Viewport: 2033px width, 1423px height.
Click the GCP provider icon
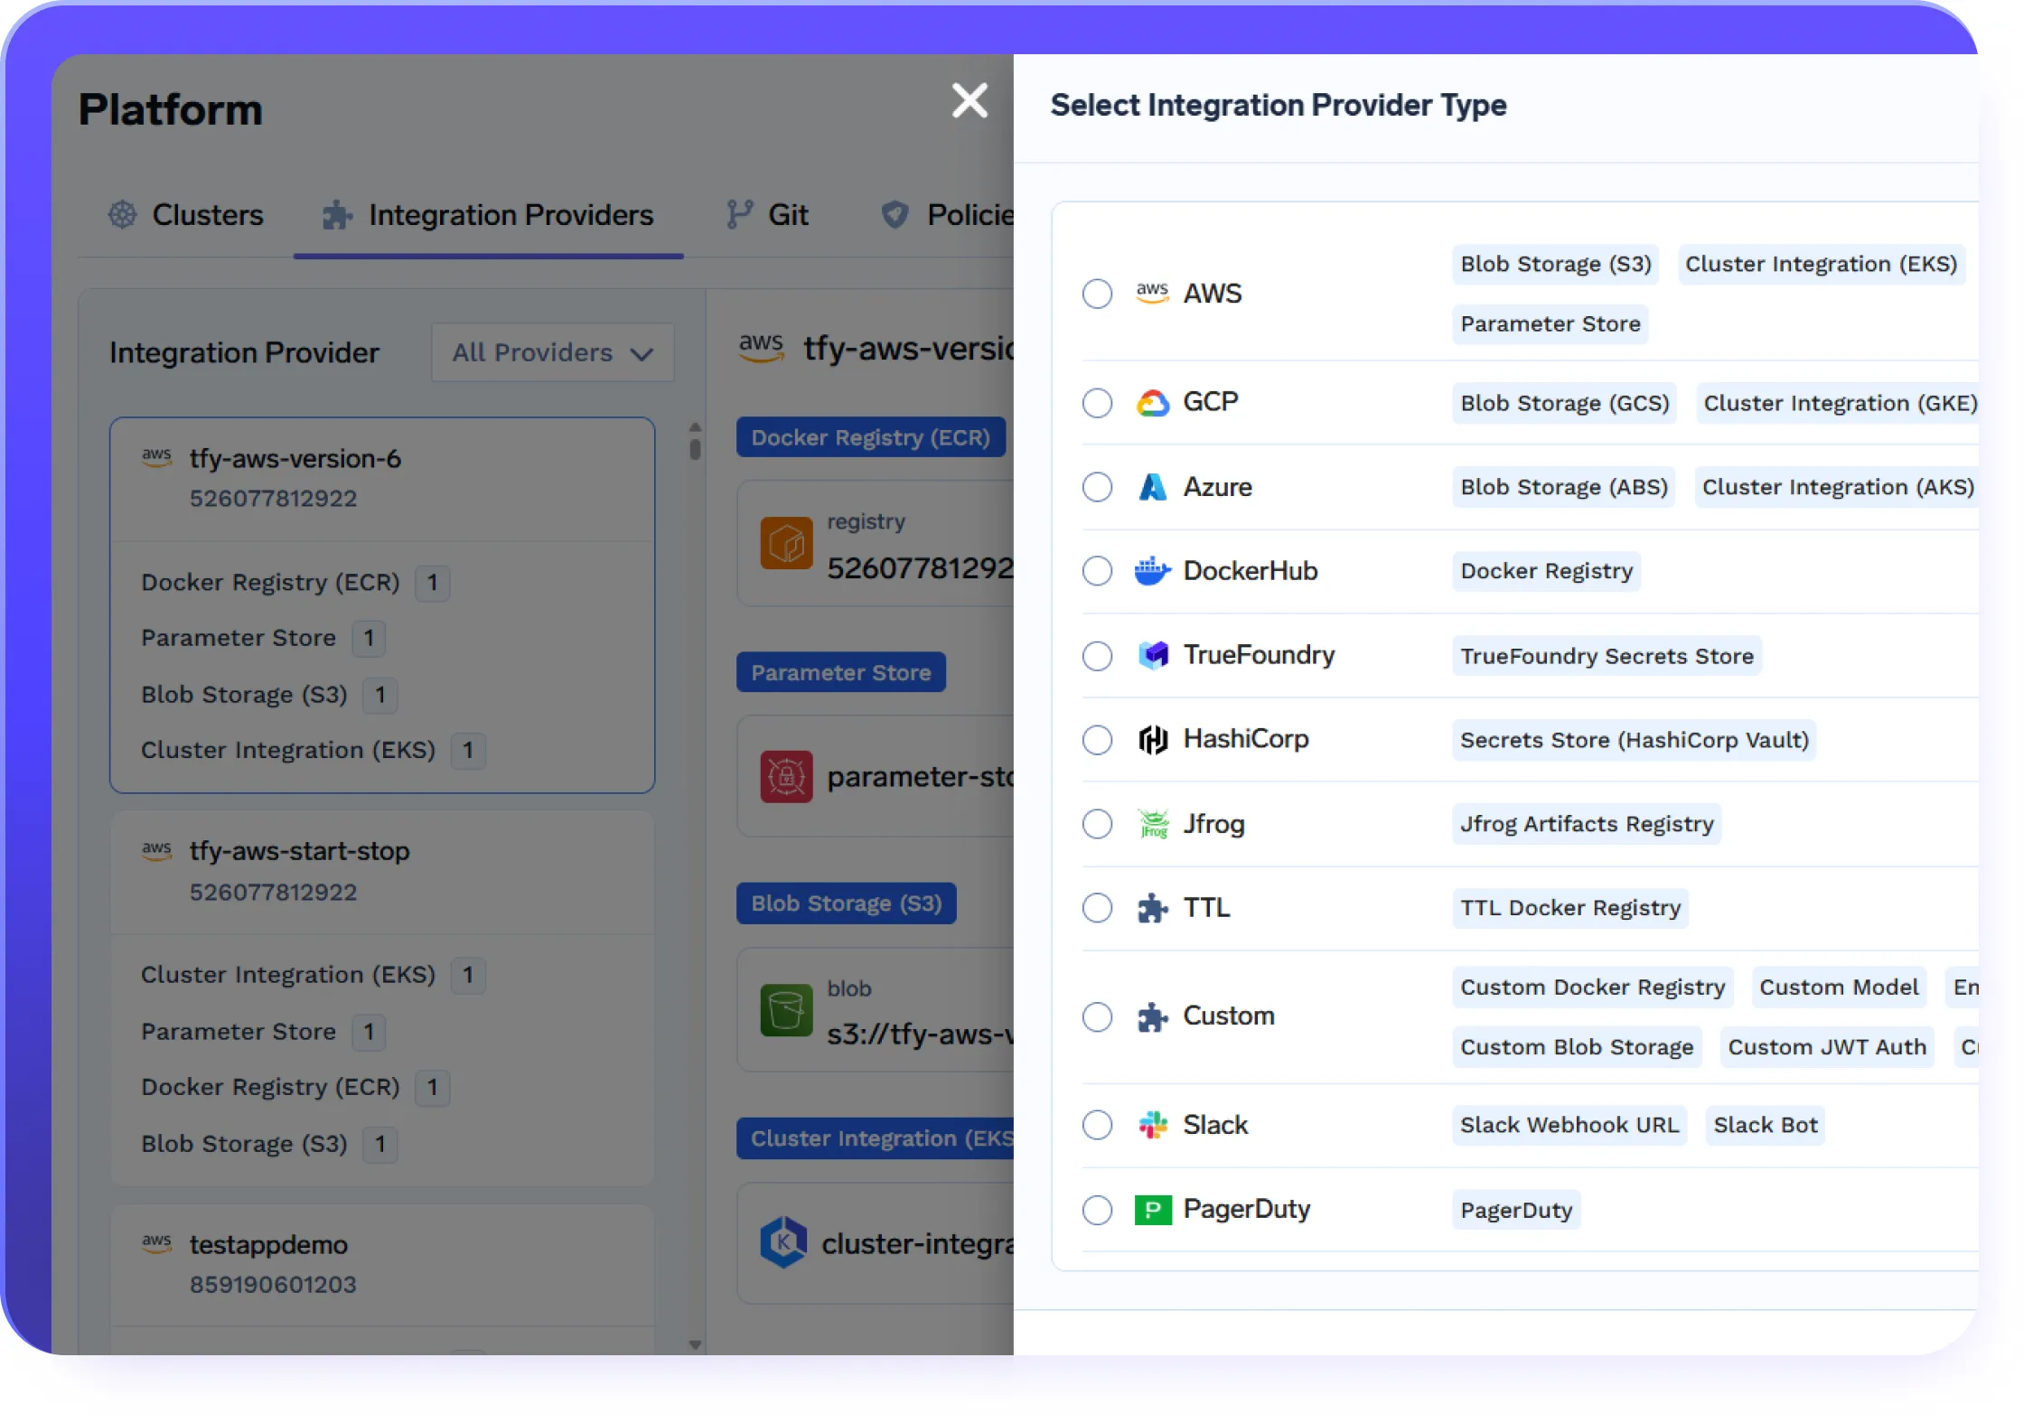coord(1152,402)
